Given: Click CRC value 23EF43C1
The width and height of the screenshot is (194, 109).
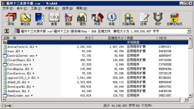Looking at the screenshot, I should point(165,47).
